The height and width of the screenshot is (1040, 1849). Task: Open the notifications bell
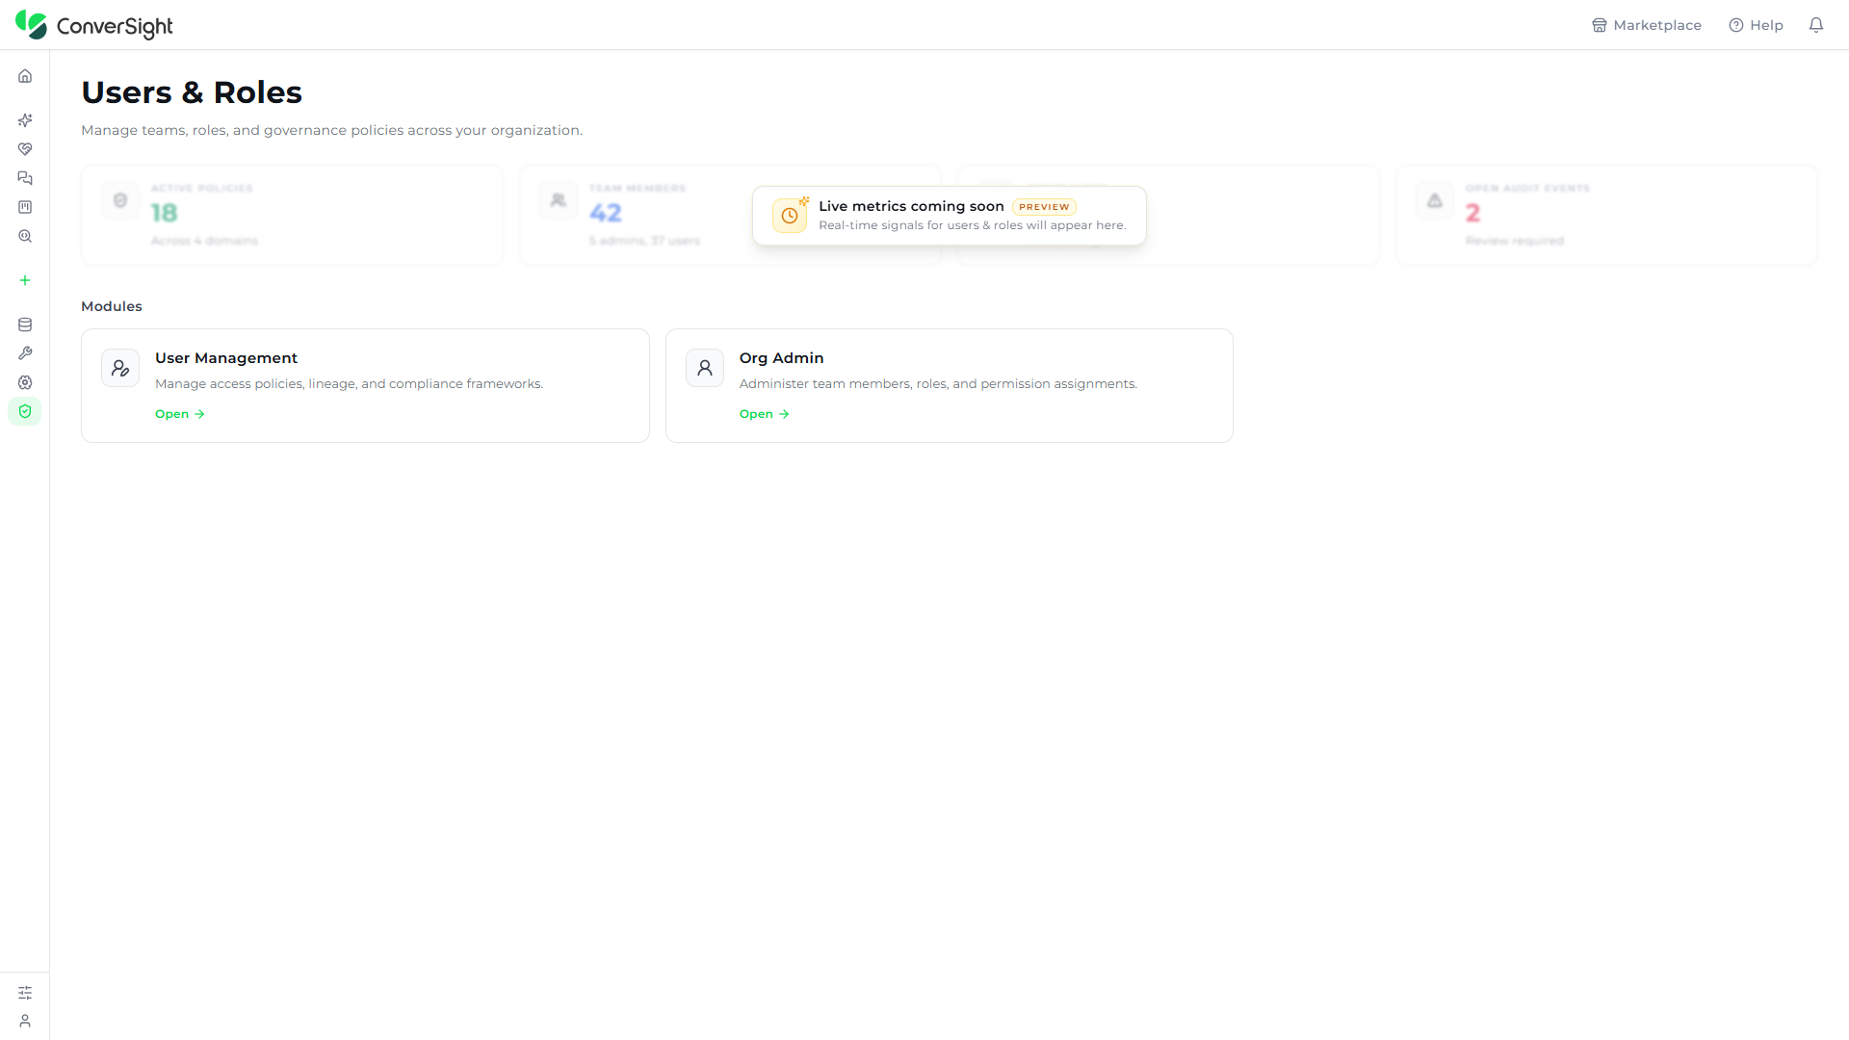[1816, 25]
